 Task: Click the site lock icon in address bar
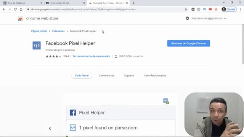pos(28,9)
